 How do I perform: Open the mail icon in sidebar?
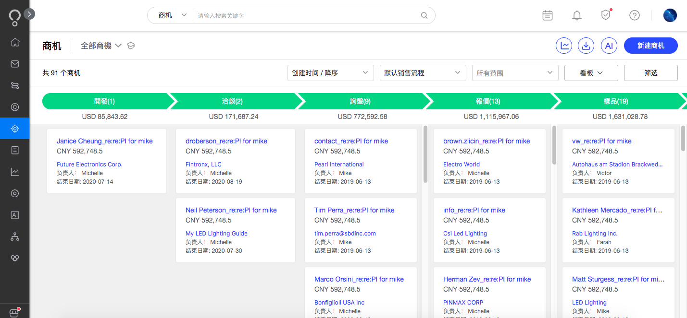[15, 64]
